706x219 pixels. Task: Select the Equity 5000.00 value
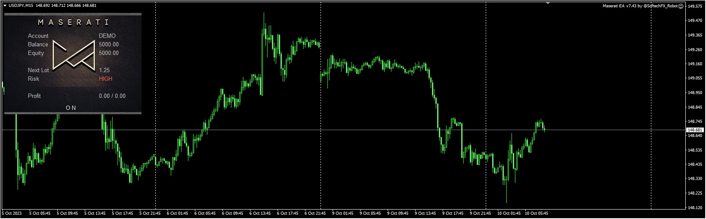pyautogui.click(x=109, y=53)
